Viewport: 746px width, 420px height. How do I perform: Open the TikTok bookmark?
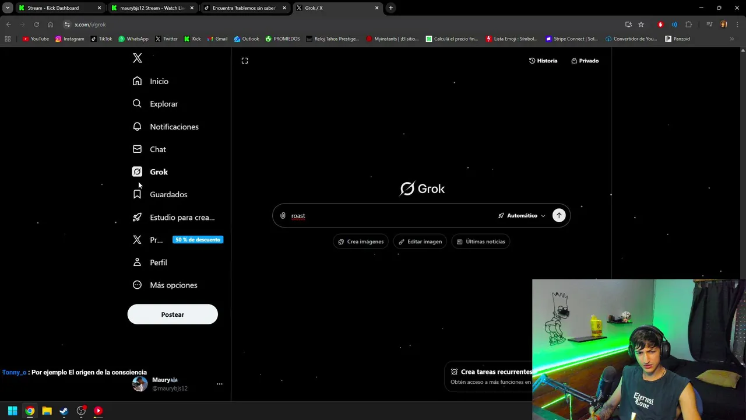click(x=101, y=39)
